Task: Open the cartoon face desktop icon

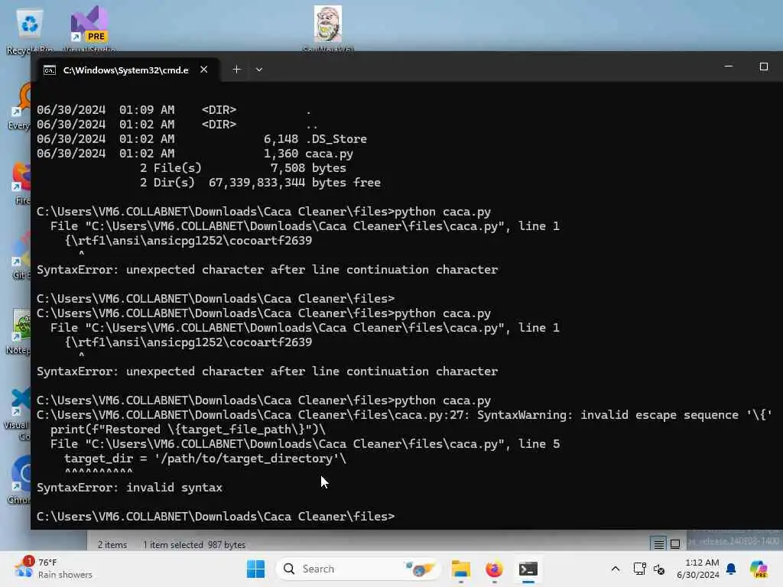Action: coord(327,28)
